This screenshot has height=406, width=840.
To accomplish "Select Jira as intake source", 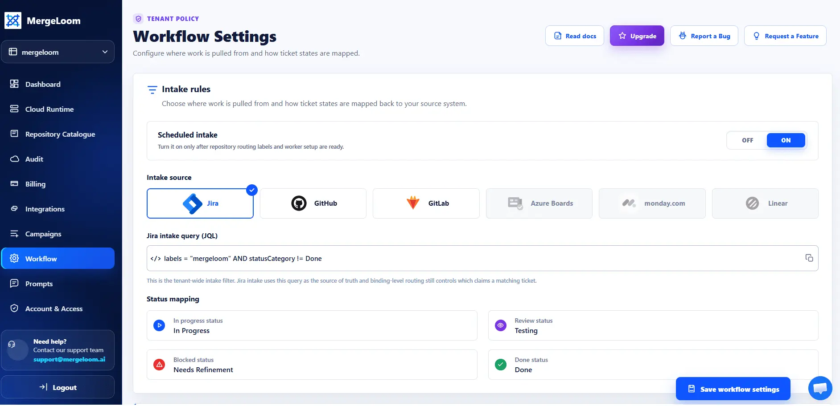I will pos(200,203).
